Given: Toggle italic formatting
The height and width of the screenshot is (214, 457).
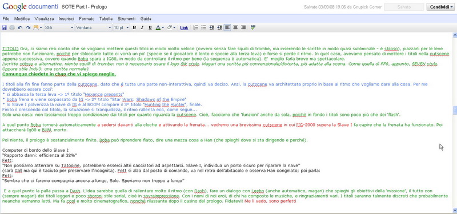Looking at the screenshot, I should pos(142,27).
